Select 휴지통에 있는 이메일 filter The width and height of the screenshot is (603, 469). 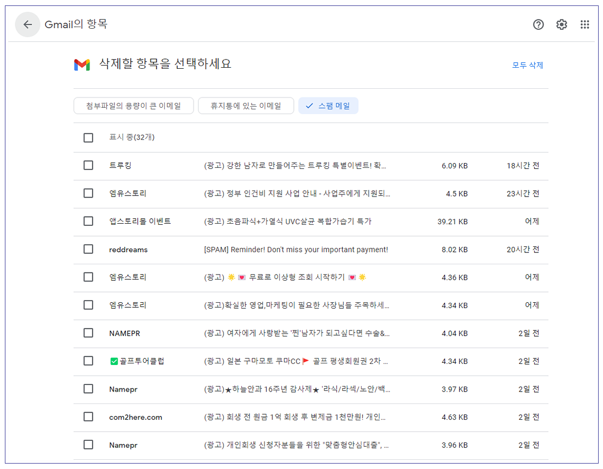[246, 106]
